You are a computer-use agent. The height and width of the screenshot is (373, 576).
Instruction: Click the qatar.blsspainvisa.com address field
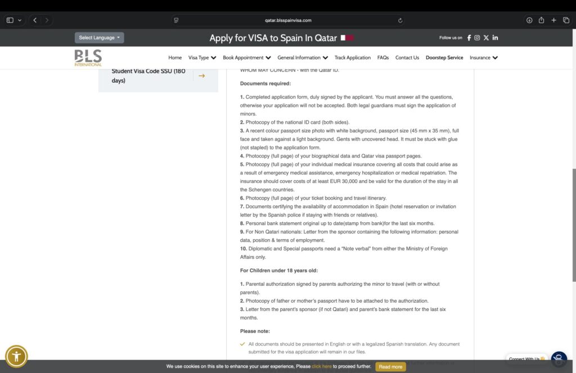pyautogui.click(x=288, y=20)
